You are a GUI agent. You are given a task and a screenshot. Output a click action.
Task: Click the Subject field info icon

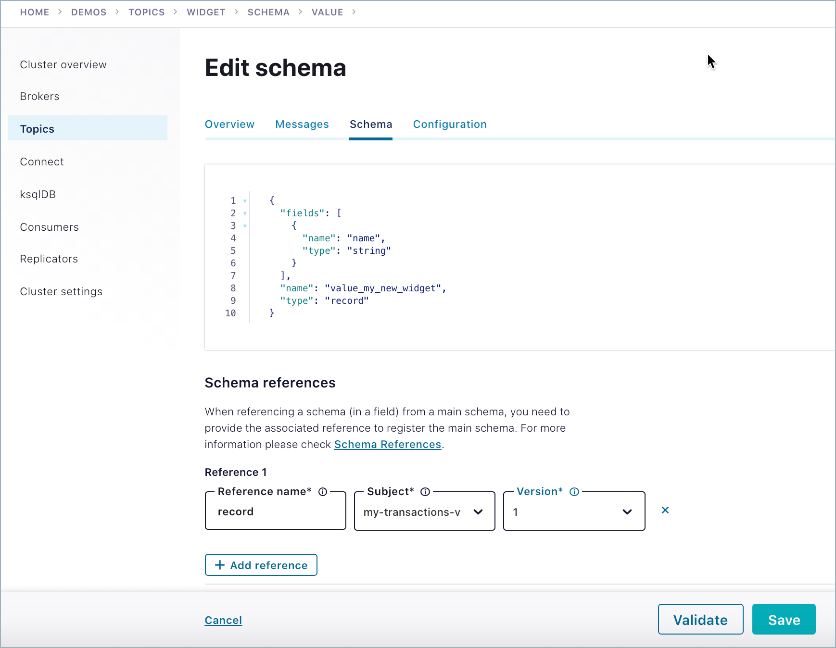(425, 492)
